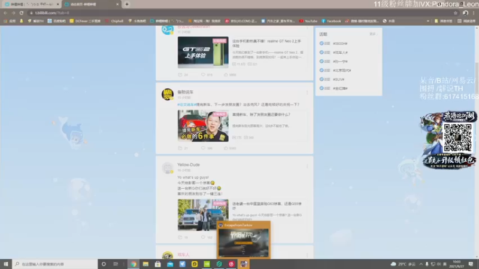
Task: Open the Facebook bookmark
Action: tap(331, 21)
